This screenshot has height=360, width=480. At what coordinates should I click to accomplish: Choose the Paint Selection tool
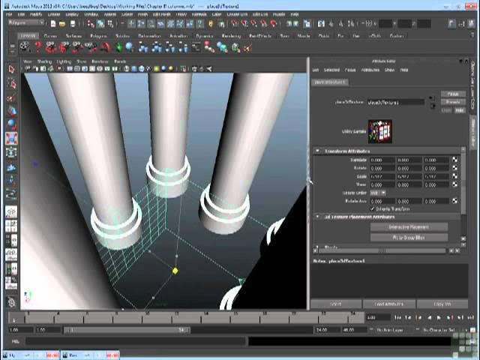point(12,97)
